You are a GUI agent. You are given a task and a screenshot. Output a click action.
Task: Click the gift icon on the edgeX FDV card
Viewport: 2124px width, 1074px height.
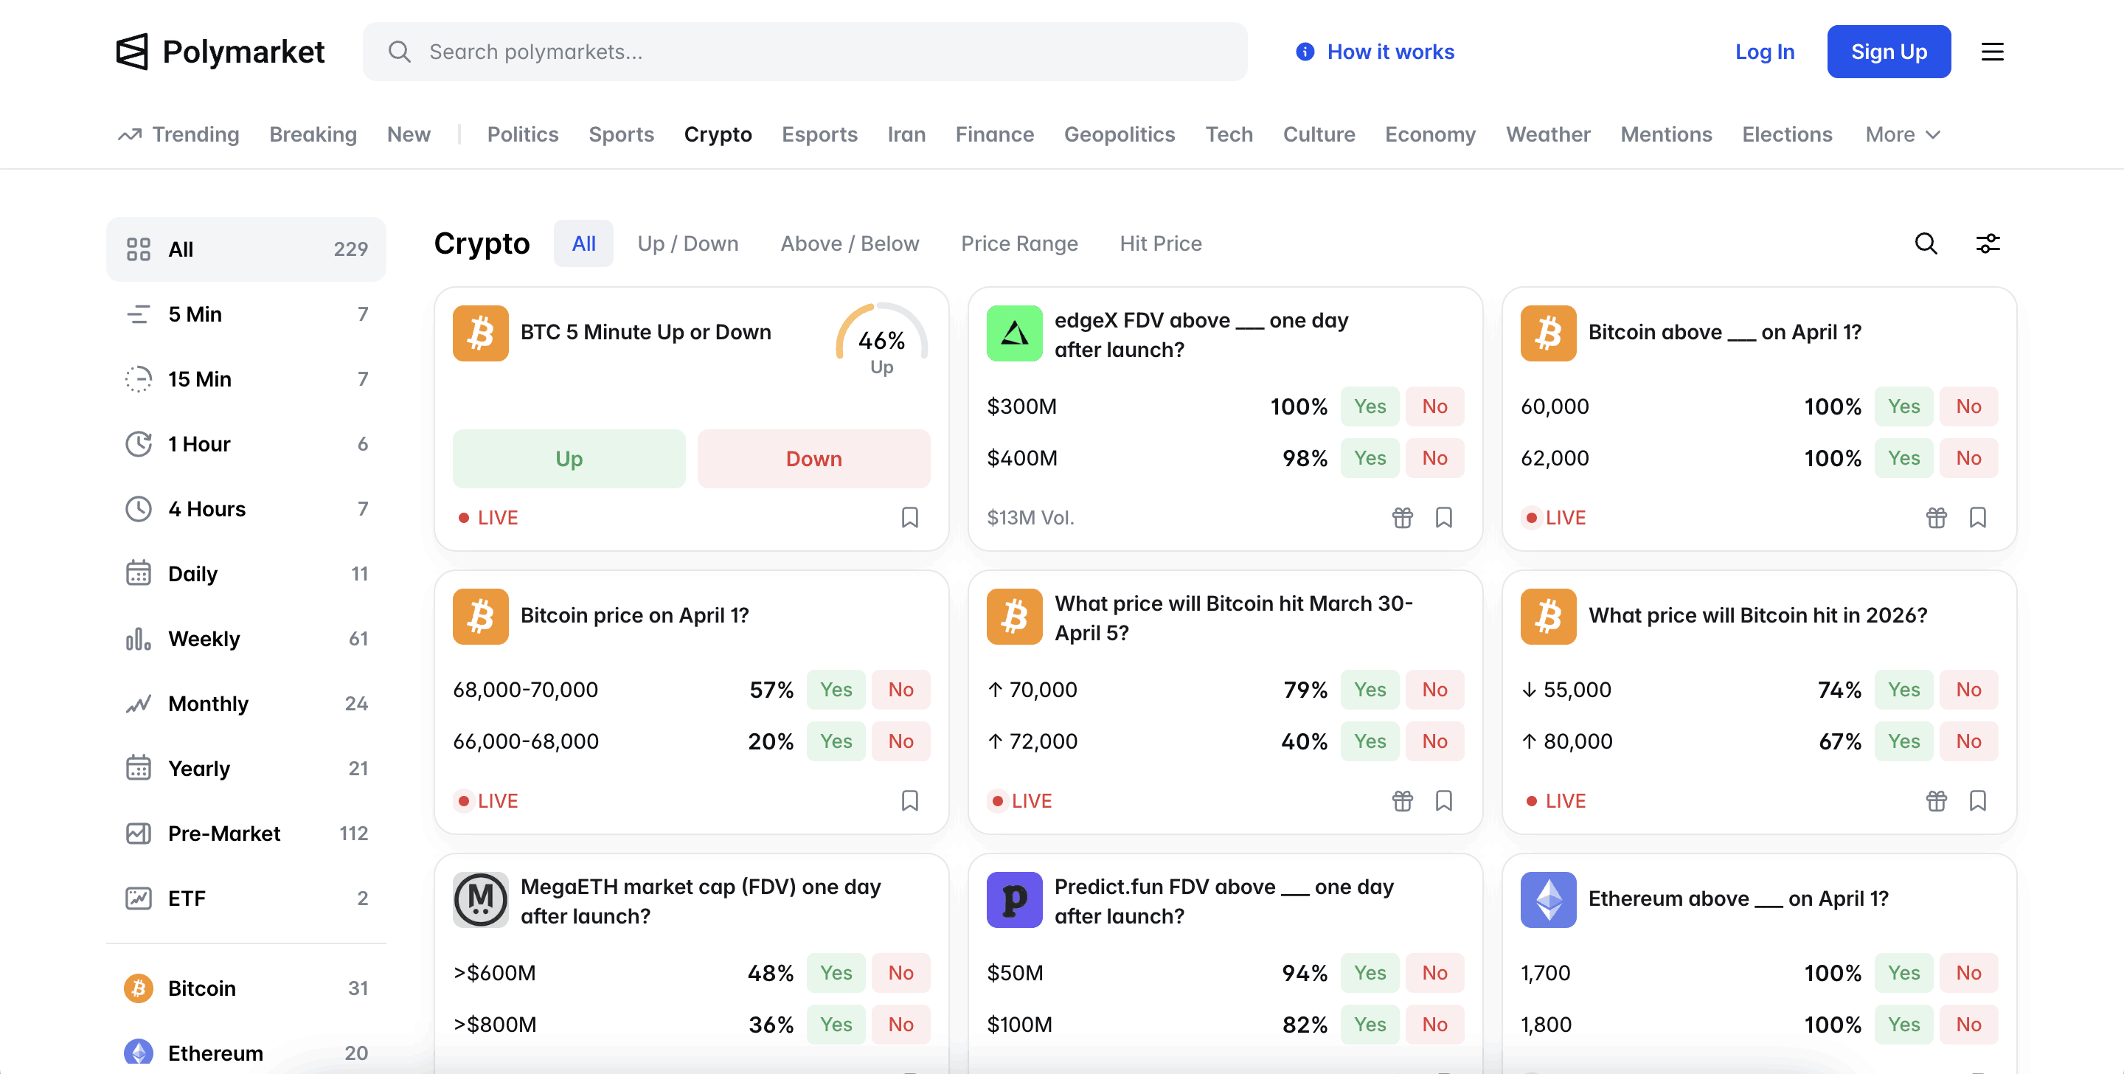pos(1402,517)
